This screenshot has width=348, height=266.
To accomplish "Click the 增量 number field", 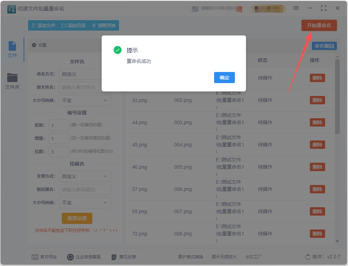I will pyautogui.click(x=59, y=138).
